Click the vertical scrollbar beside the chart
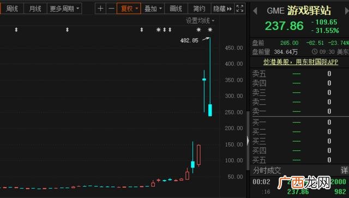Screen dimensions: 349x198 [248, 140]
